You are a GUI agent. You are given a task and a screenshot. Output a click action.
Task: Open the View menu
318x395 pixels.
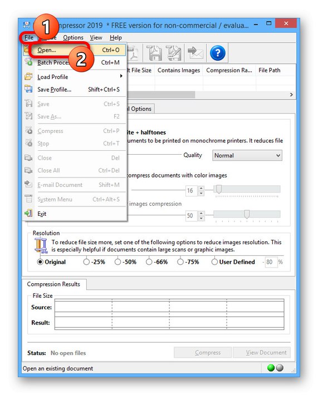point(96,37)
